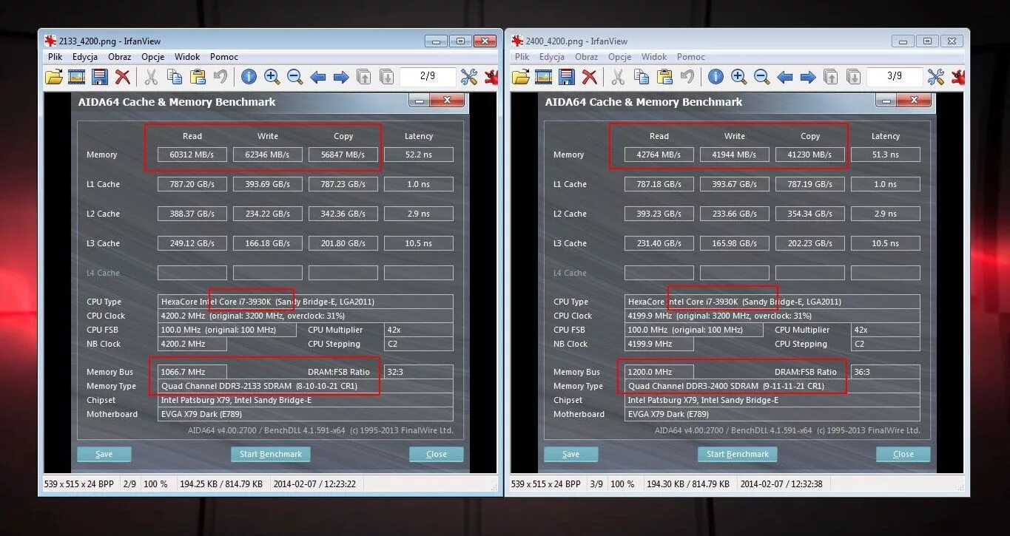Image resolution: width=1010 pixels, height=536 pixels.
Task: Open Edycja menu in 2400_4200.png window
Action: (x=552, y=57)
